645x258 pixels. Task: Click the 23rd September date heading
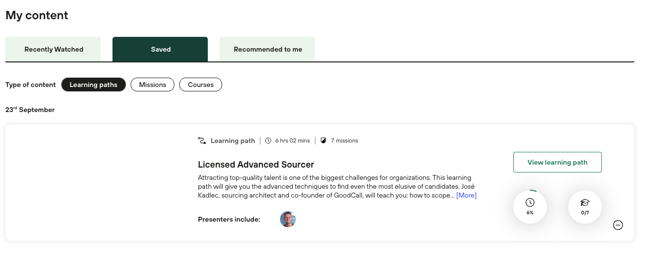coord(30,110)
